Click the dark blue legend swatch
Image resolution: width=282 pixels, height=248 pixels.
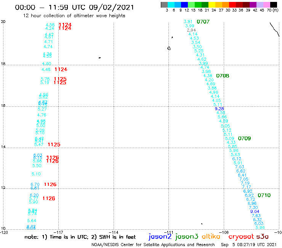click(x=185, y=5)
